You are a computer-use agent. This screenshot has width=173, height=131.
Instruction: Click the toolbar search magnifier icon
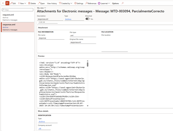(123, 3)
